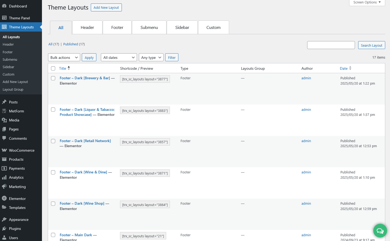This screenshot has height=241, width=390.
Task: Open Add New Layout sidebar submenu item
Action: click(15, 82)
